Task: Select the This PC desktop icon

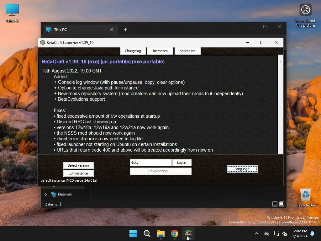Action: (x=12, y=13)
